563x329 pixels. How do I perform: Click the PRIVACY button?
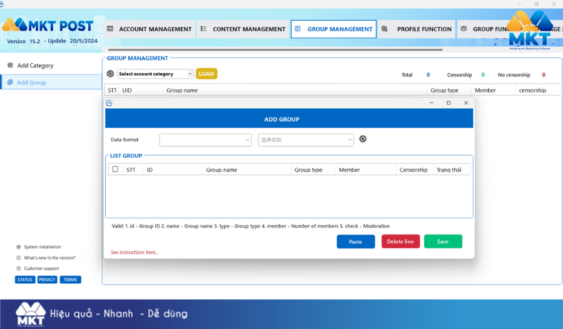(47, 280)
